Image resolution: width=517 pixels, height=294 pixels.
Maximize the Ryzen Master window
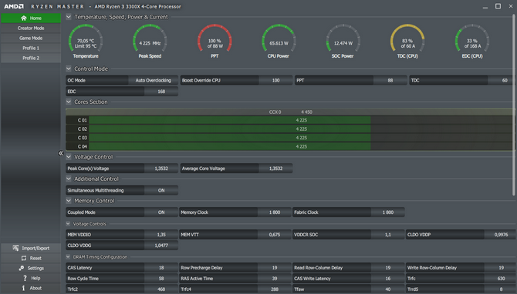[498, 6]
